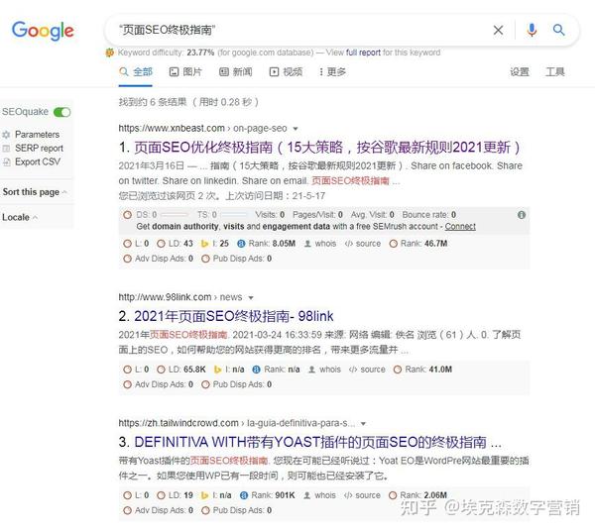View source for the tailwindcrowd.com result
This screenshot has height=531, width=595.
(362, 495)
